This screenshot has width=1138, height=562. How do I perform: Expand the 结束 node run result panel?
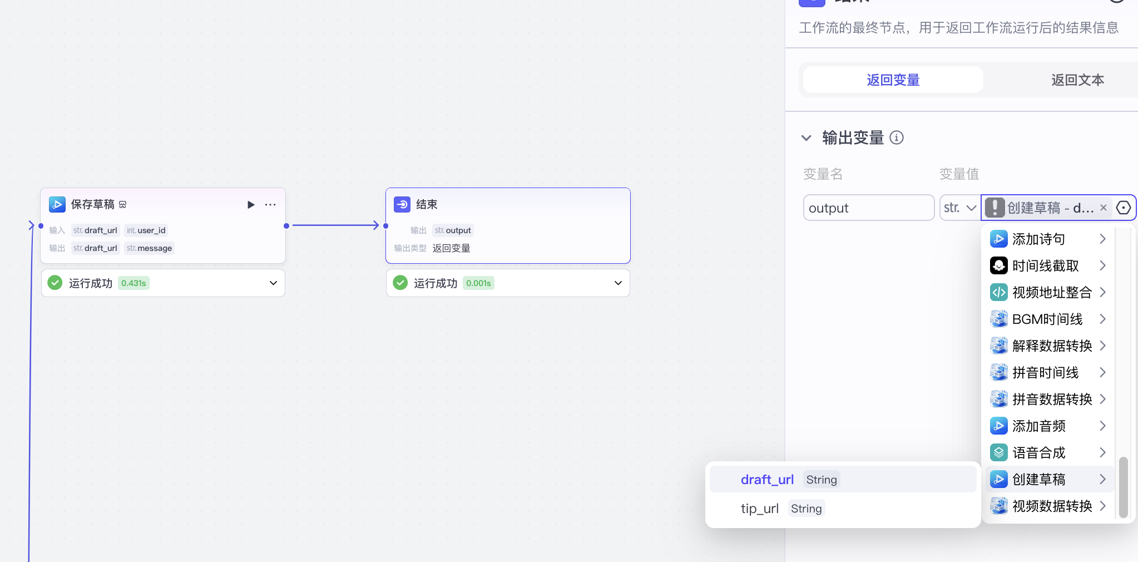tap(618, 283)
